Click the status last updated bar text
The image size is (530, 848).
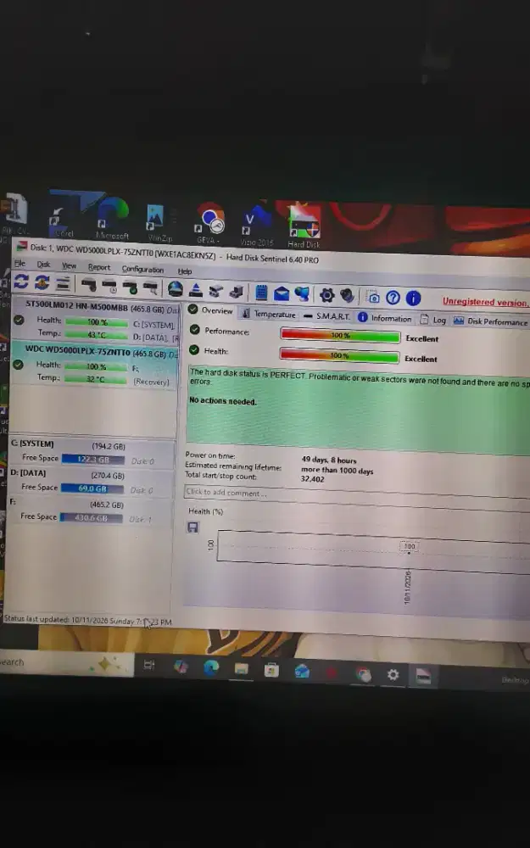pyautogui.click(x=87, y=621)
